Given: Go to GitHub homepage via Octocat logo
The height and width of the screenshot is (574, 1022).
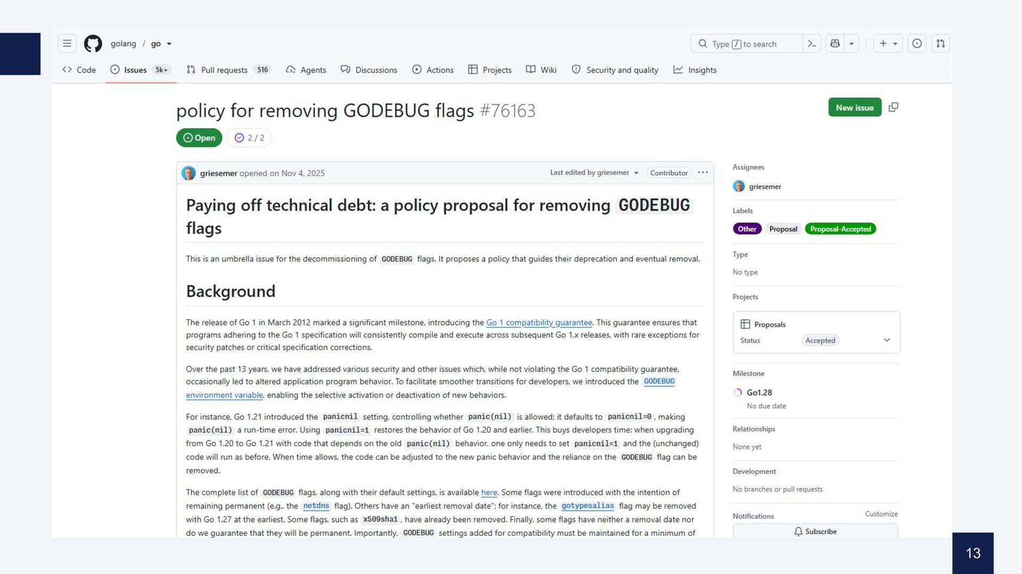Looking at the screenshot, I should click(x=93, y=44).
